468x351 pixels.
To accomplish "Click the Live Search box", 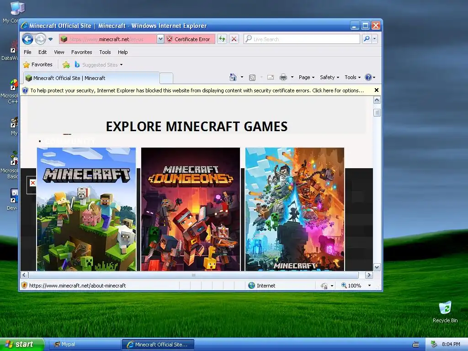I will [x=302, y=39].
